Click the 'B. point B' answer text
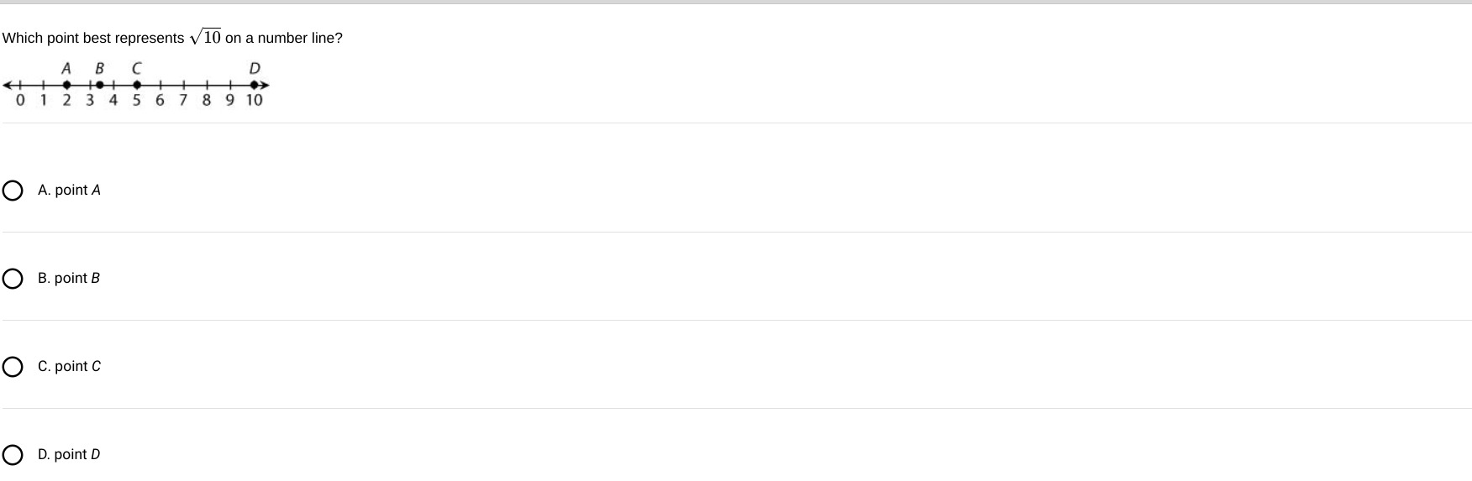The image size is (1472, 481). coord(69,279)
